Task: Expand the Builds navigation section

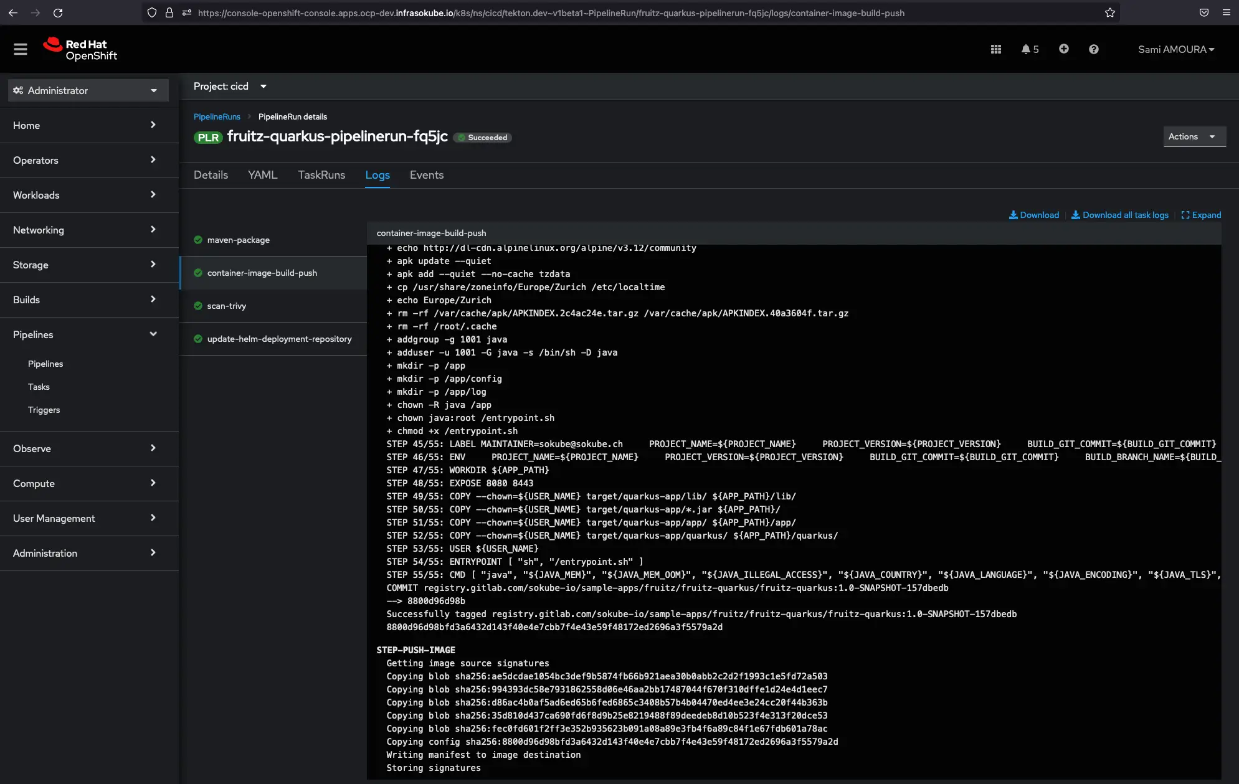Action: click(x=89, y=300)
